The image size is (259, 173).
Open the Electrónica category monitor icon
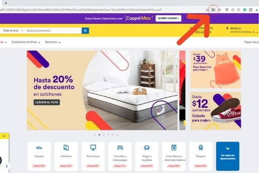93,147
